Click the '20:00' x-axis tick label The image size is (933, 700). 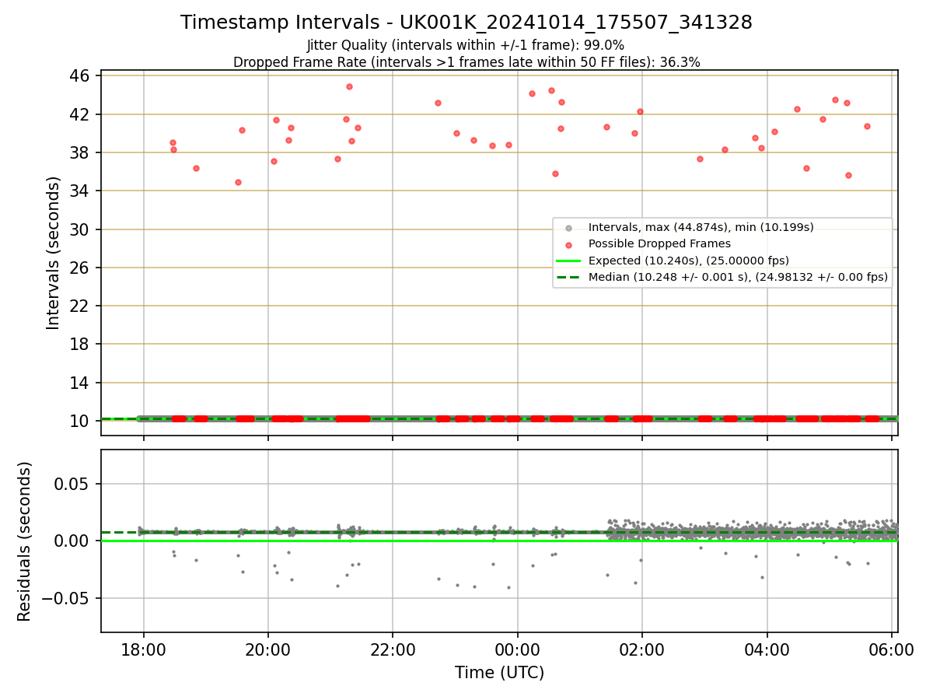(268, 650)
